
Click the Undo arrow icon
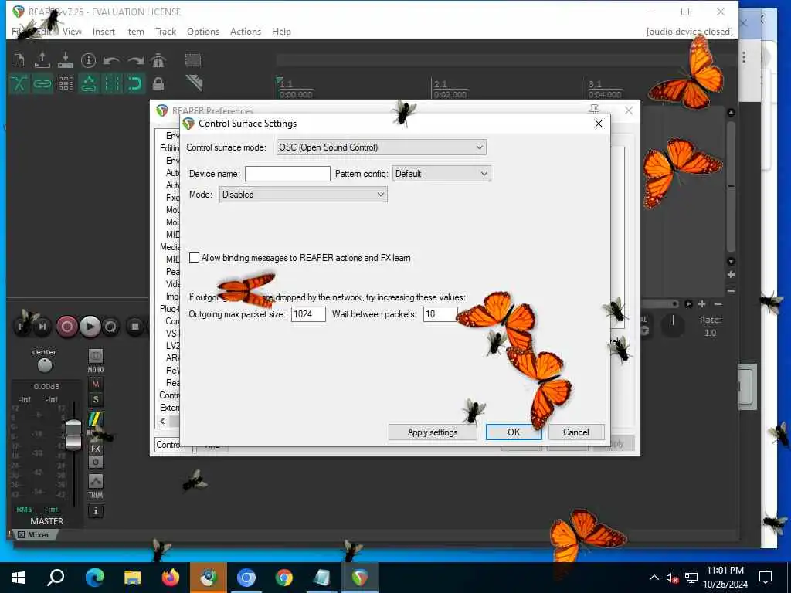click(111, 61)
